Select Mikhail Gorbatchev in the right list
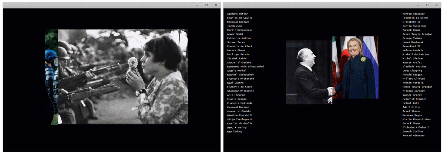 (416, 54)
